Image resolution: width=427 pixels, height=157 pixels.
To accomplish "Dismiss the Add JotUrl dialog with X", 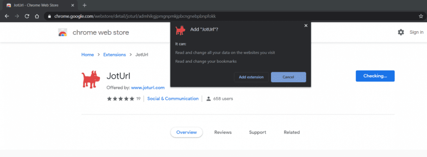I will tap(306, 25).
